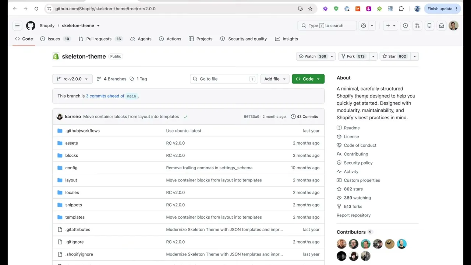Open the notifications inbox icon

[x=442, y=25]
